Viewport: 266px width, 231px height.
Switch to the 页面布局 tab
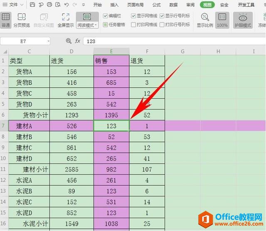click(x=135, y=5)
